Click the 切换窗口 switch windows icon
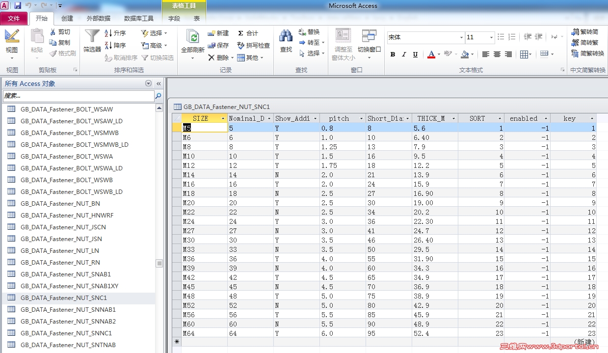The height and width of the screenshot is (353, 608). click(369, 35)
